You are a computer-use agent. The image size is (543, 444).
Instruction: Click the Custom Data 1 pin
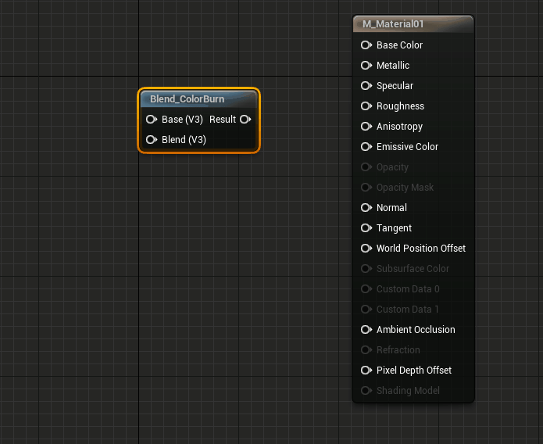(366, 310)
